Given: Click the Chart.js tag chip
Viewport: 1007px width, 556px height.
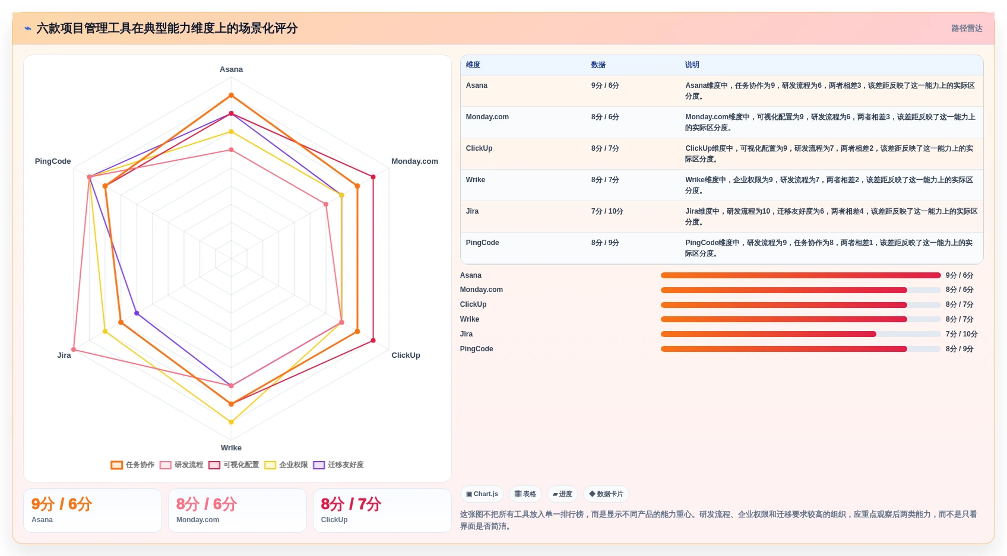Looking at the screenshot, I should coord(482,494).
